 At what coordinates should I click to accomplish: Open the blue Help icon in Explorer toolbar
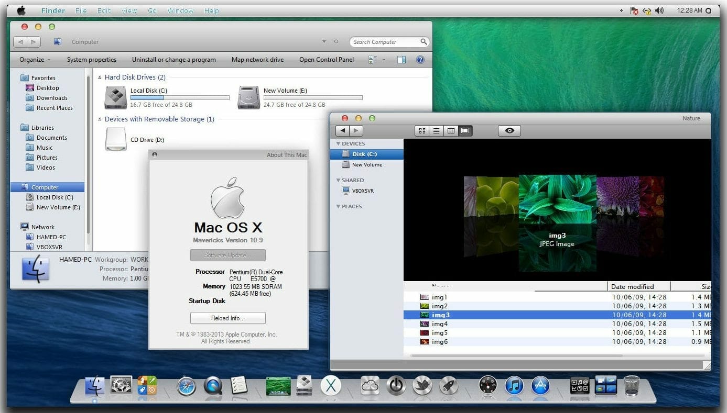[420, 60]
